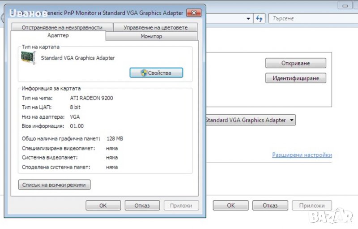The image size is (358, 229).
Task: Click Приложи in the background display settings window
Action: coord(311,205)
